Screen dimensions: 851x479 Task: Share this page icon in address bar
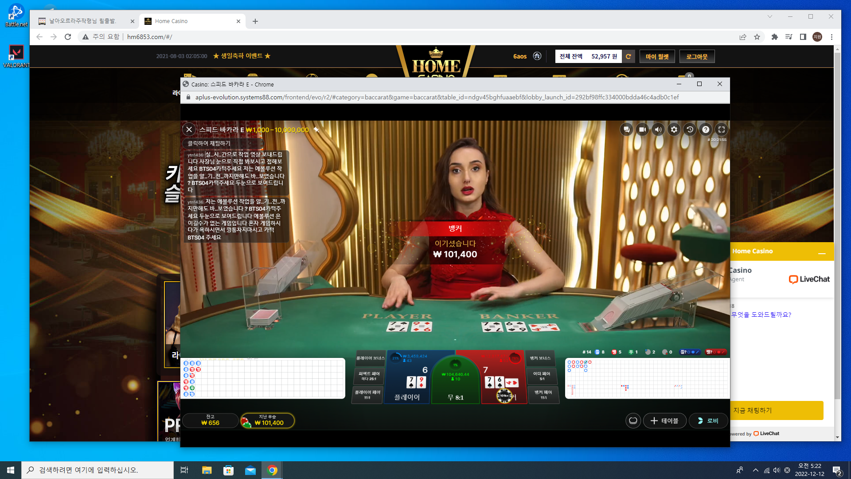(x=743, y=37)
